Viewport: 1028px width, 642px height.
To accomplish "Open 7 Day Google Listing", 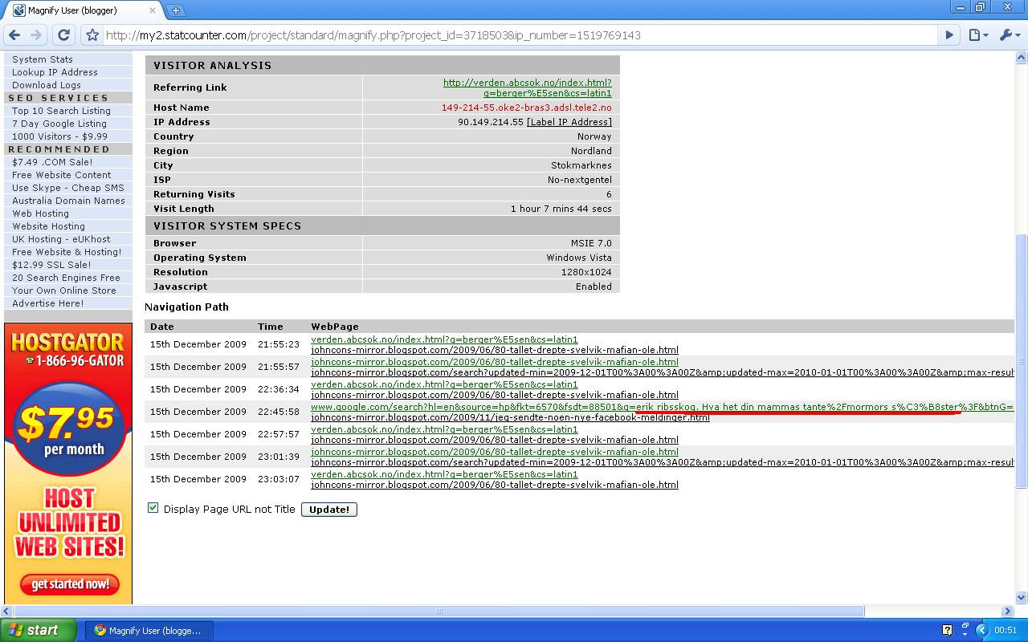I will click(x=59, y=124).
